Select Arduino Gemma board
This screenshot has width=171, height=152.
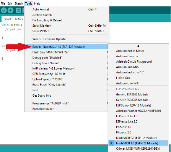pos(138,56)
